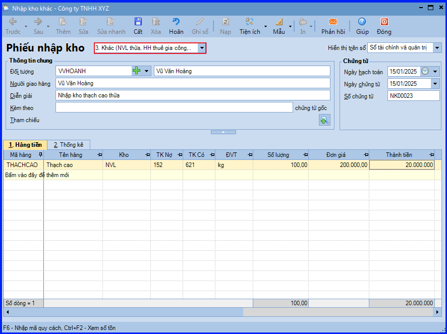Add new Đối tượng with green plus
The image size is (447, 334).
click(137, 71)
